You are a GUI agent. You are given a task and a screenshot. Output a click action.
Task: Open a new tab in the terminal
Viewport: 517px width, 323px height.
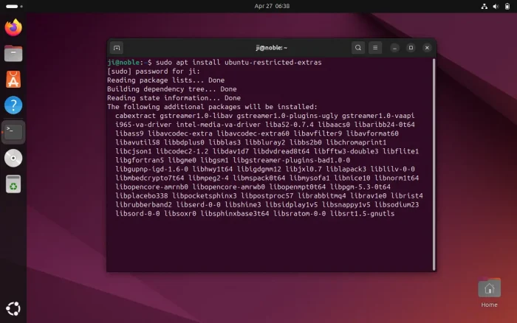[x=117, y=48]
